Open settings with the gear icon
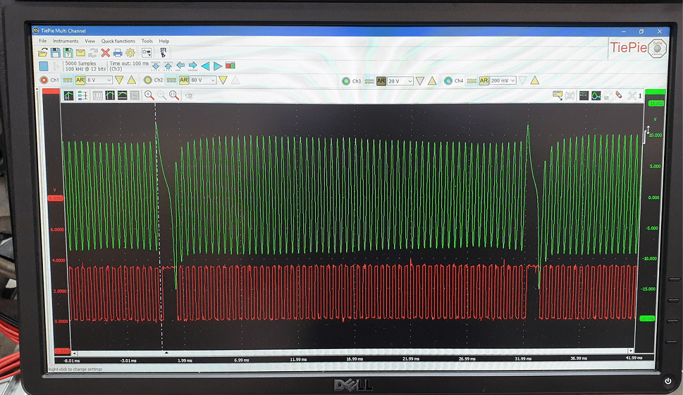683x395 pixels. pyautogui.click(x=130, y=53)
